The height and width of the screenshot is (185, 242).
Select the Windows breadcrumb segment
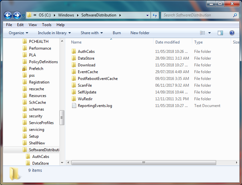(x=66, y=15)
